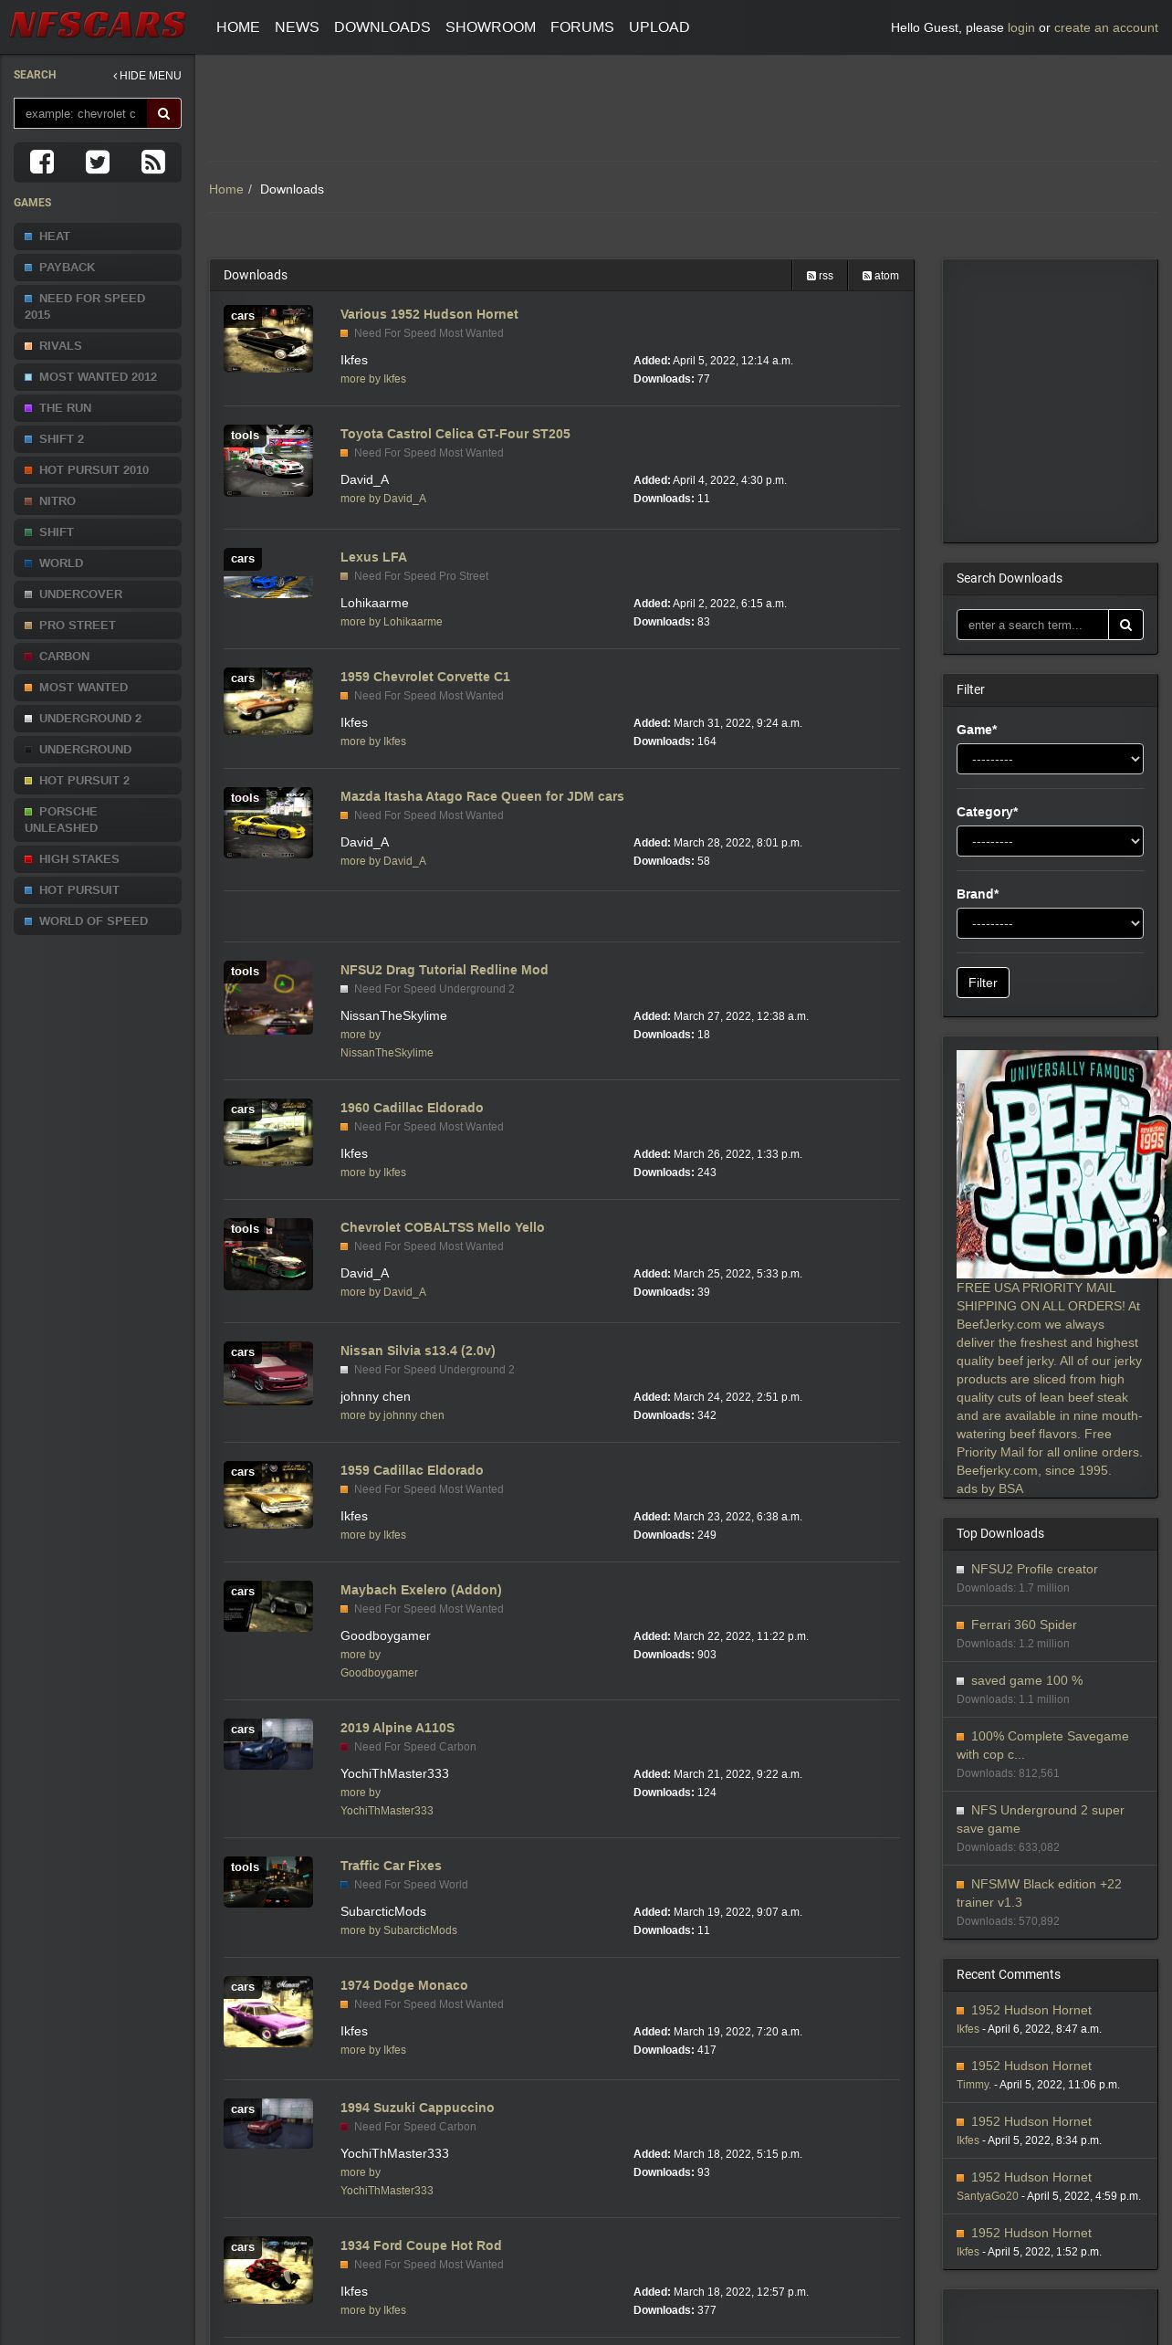Open the Downloads menu item

click(x=382, y=27)
